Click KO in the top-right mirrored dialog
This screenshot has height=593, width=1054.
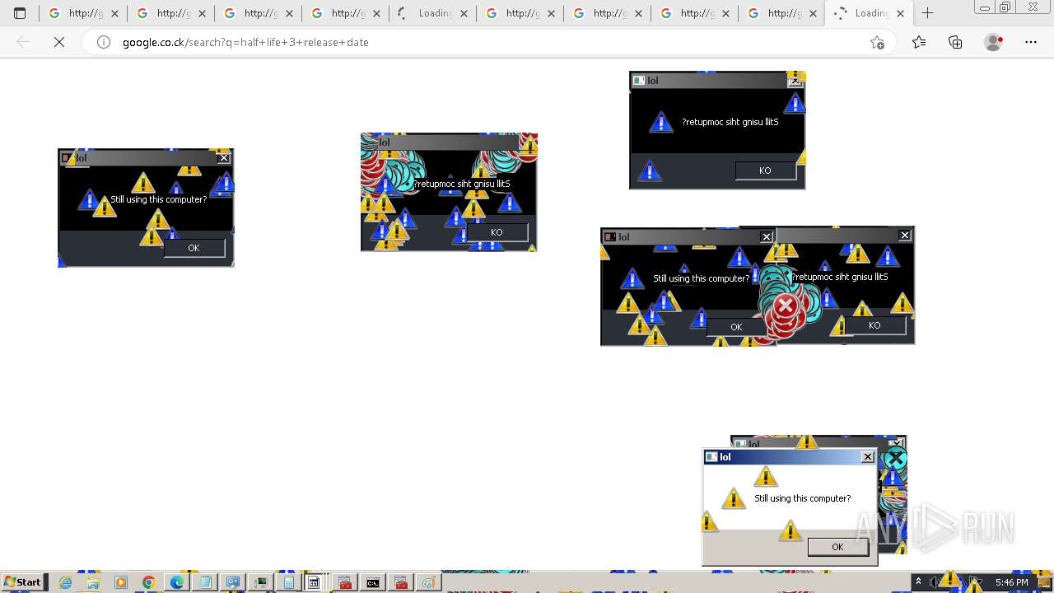[x=765, y=170]
